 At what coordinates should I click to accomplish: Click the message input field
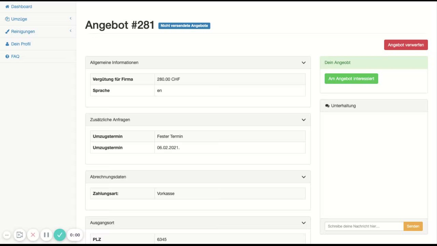tap(364, 226)
